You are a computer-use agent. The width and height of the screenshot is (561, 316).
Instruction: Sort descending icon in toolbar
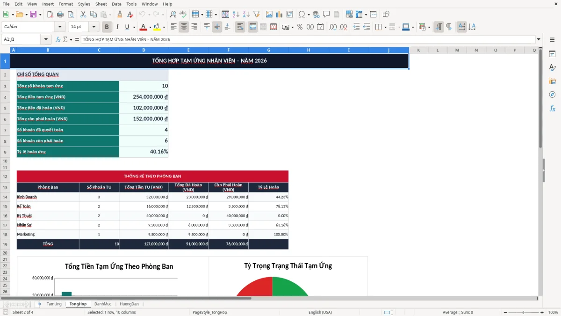point(246,15)
